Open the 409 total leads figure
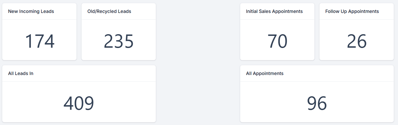The width and height of the screenshot is (398, 125). click(79, 103)
